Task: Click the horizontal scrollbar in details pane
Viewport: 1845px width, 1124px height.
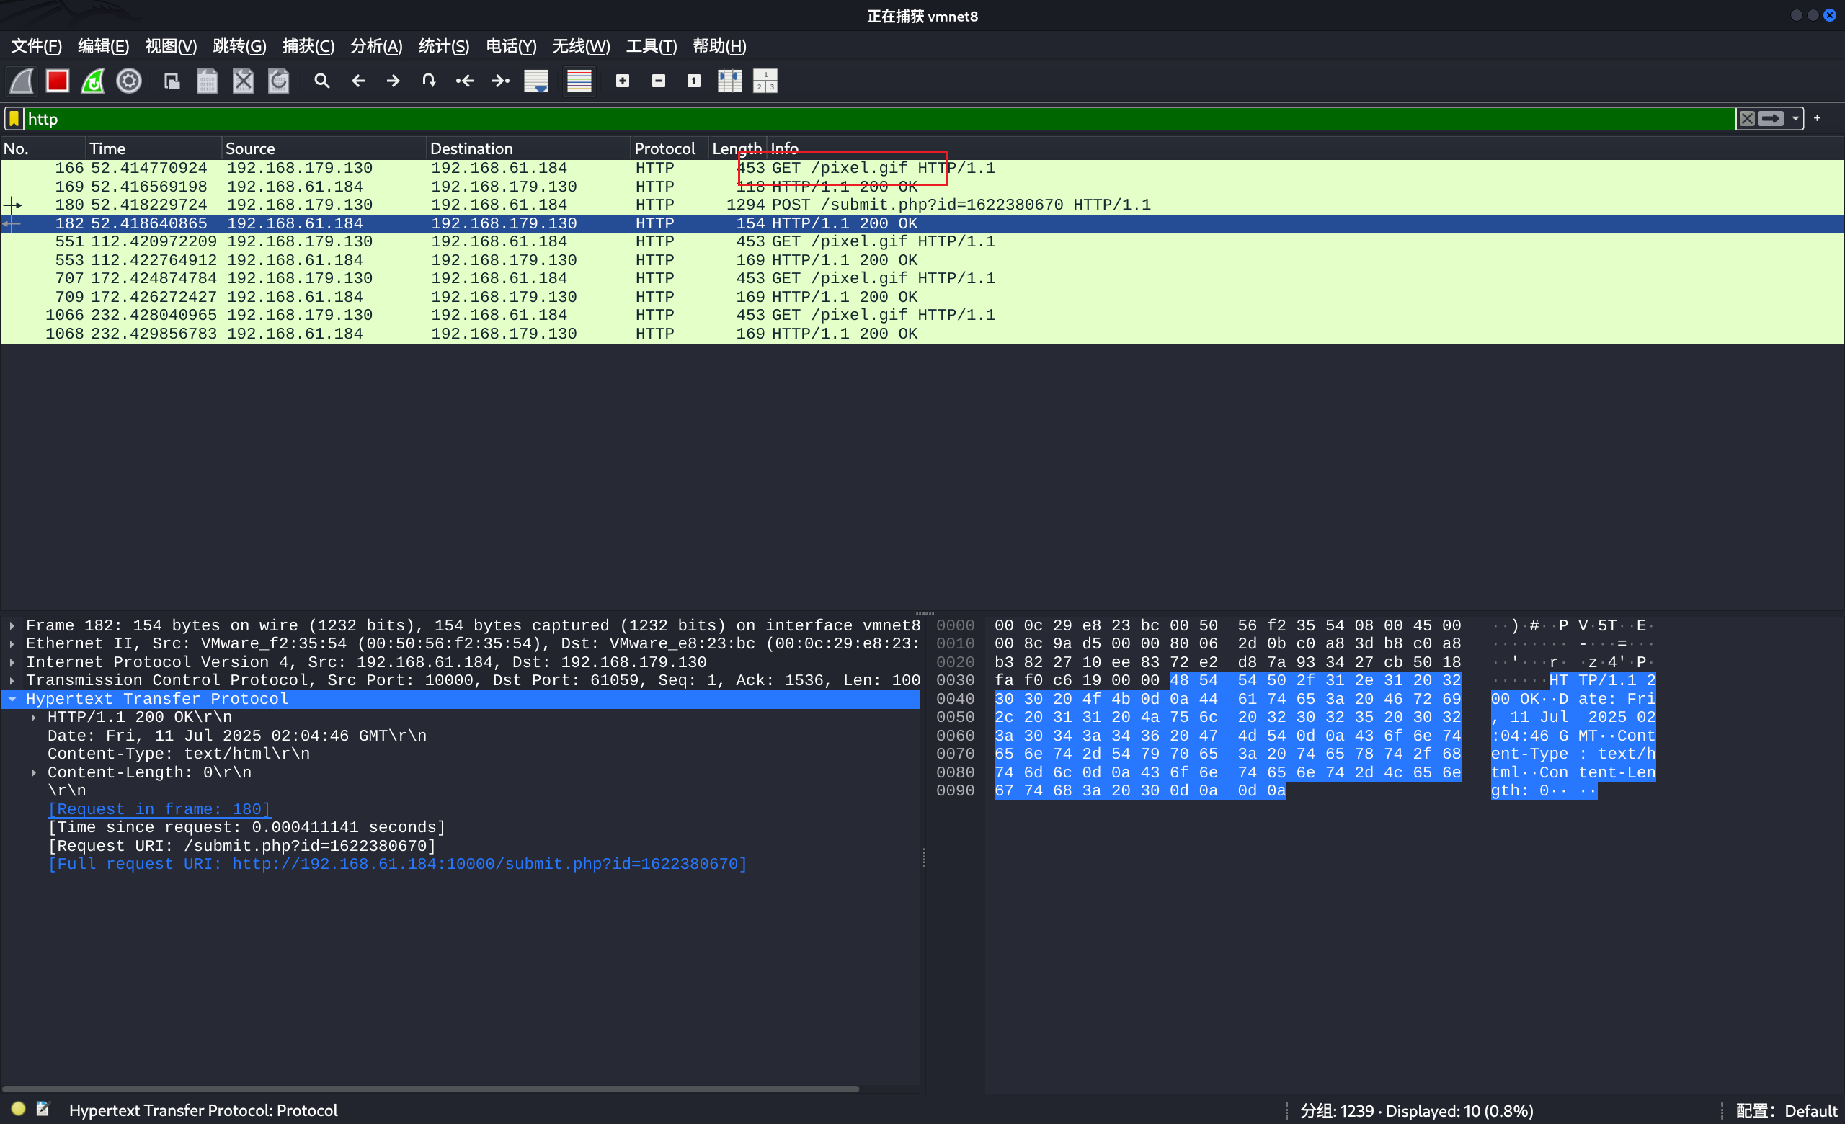Action: tap(430, 1089)
